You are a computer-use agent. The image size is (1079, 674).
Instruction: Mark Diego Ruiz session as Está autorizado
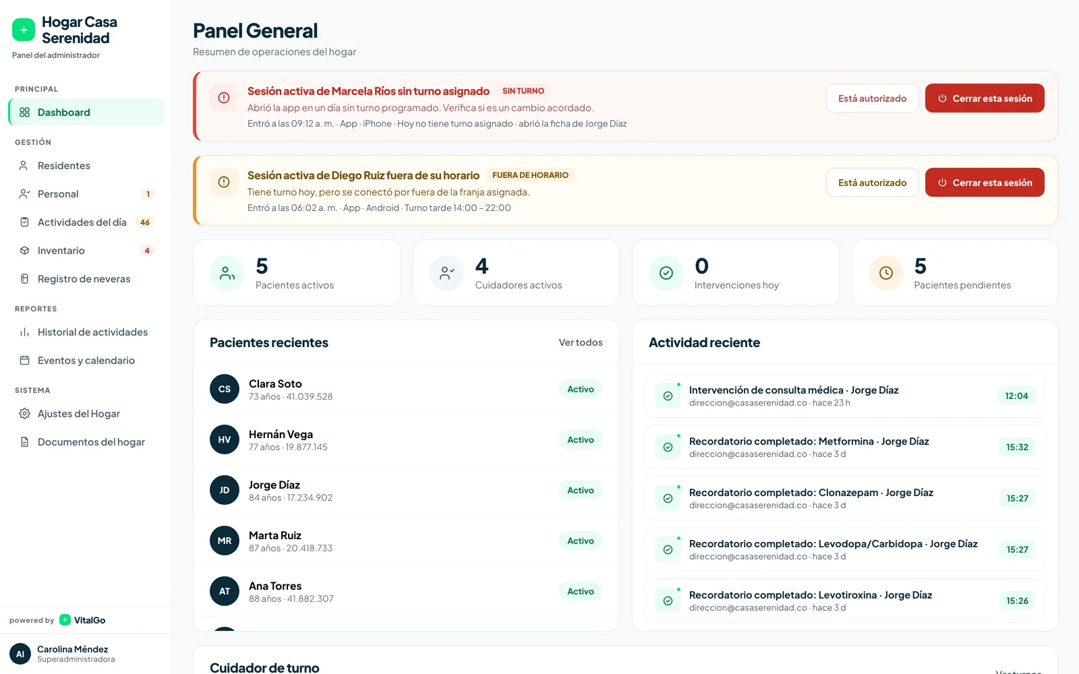point(872,182)
